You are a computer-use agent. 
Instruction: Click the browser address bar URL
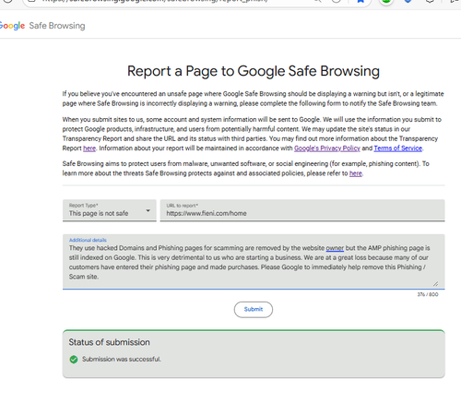pos(154,1)
